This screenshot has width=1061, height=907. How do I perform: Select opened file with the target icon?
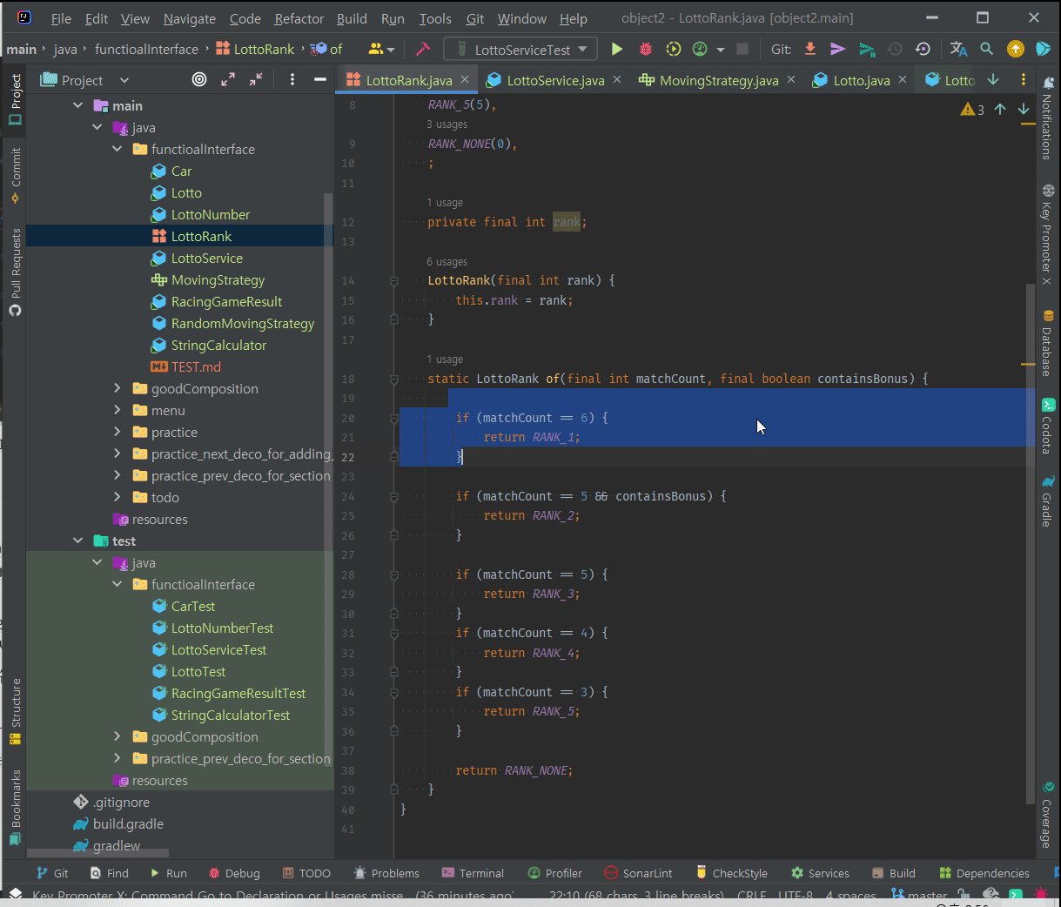(199, 80)
